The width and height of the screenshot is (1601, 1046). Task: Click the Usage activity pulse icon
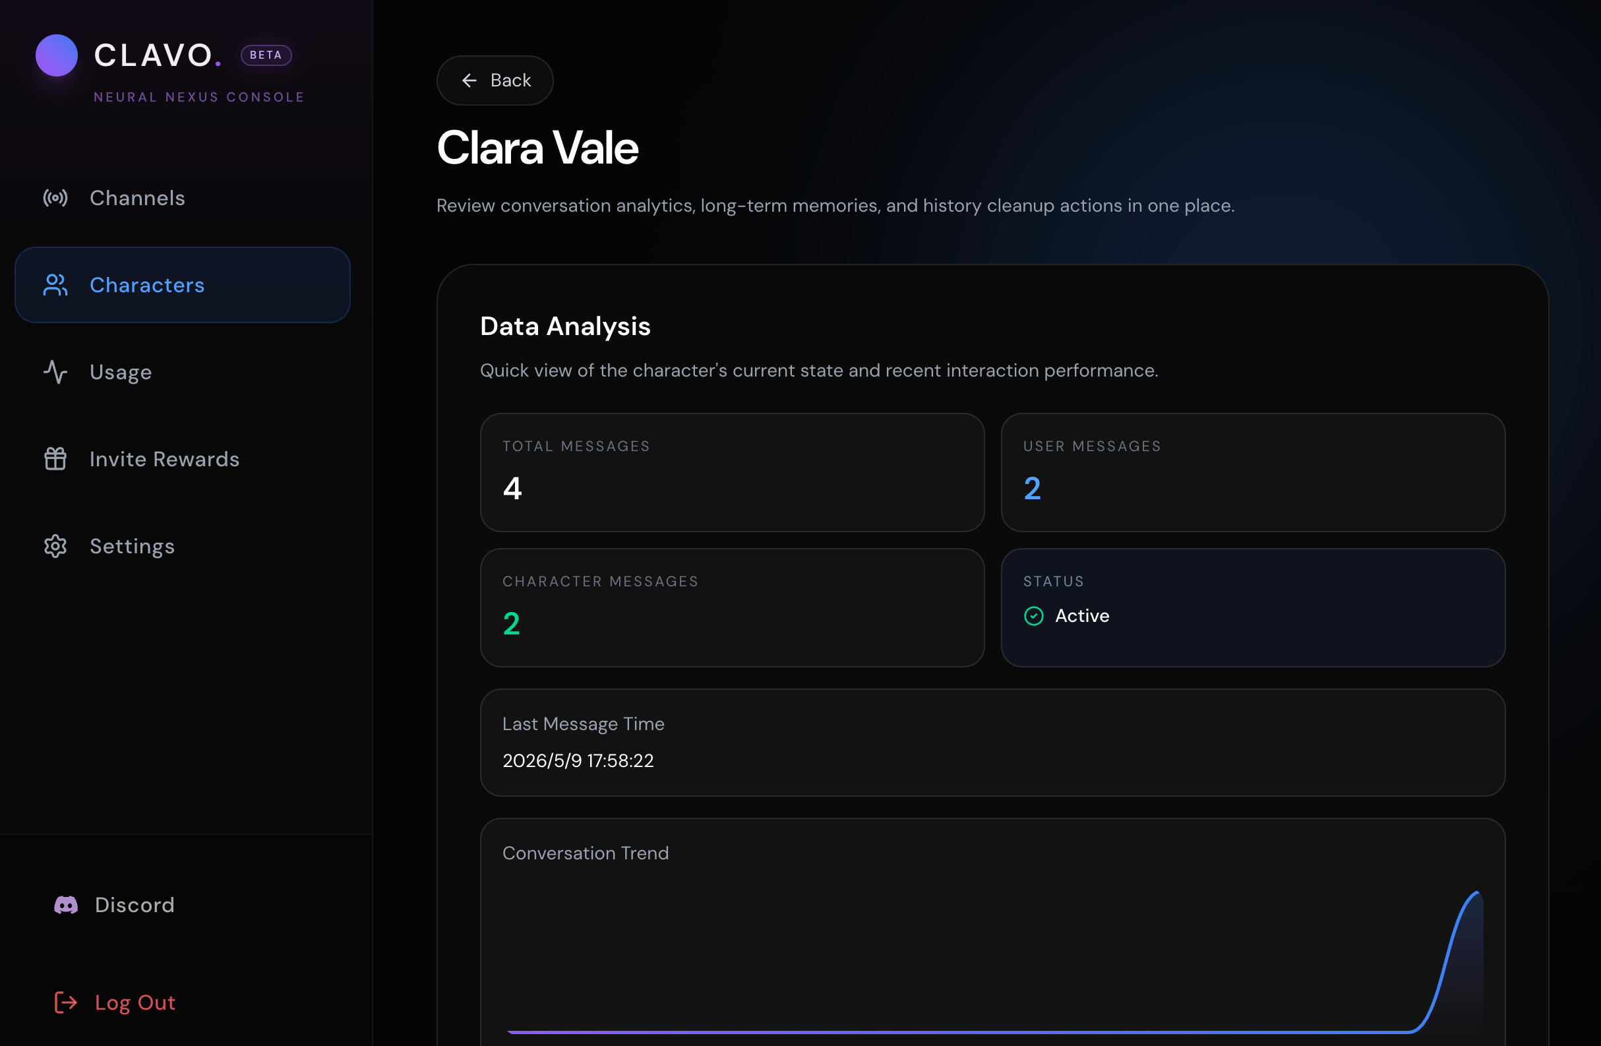(x=55, y=372)
